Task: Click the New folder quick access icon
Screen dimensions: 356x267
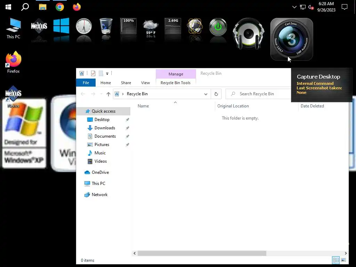Action: 101,73
